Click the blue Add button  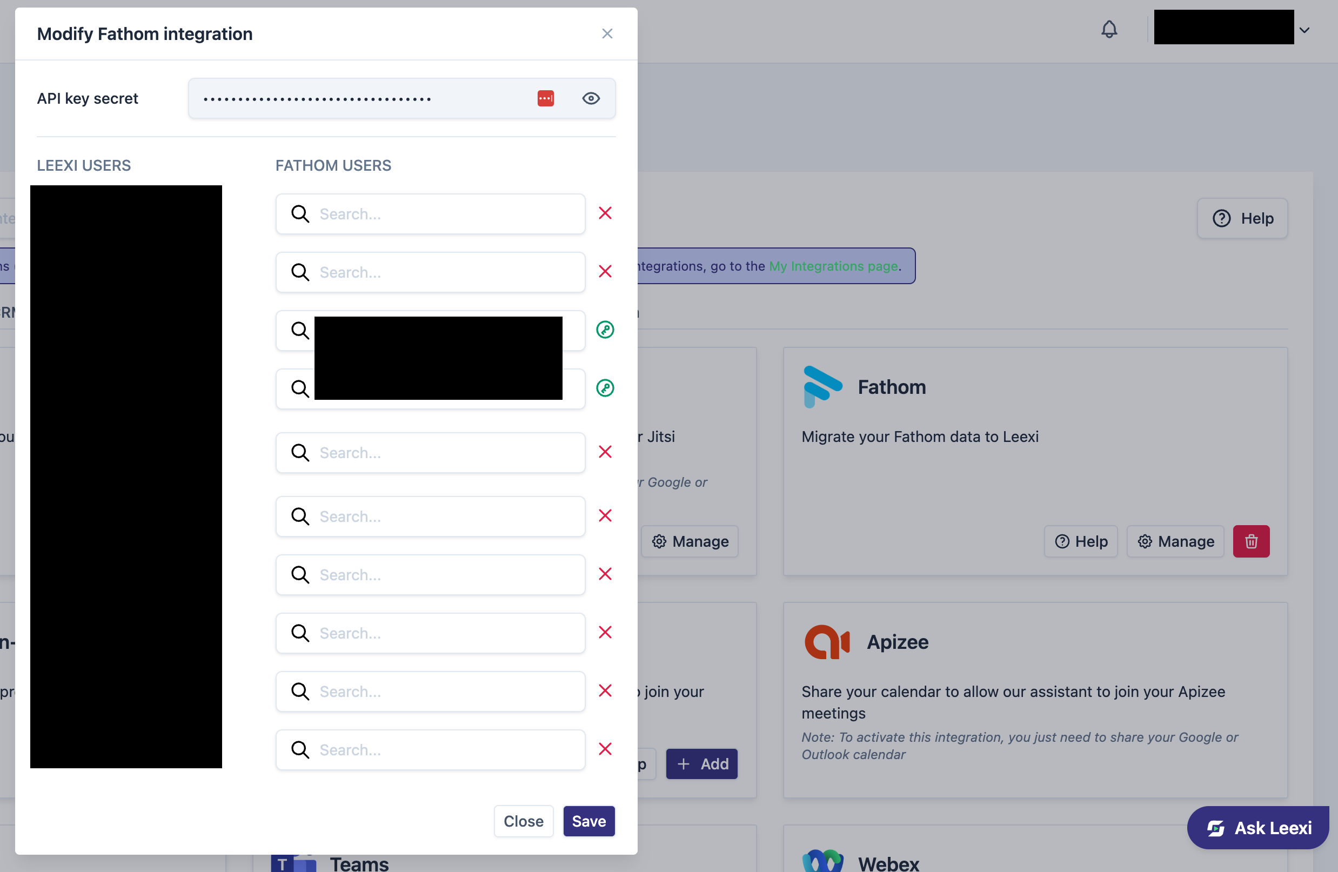tap(701, 763)
